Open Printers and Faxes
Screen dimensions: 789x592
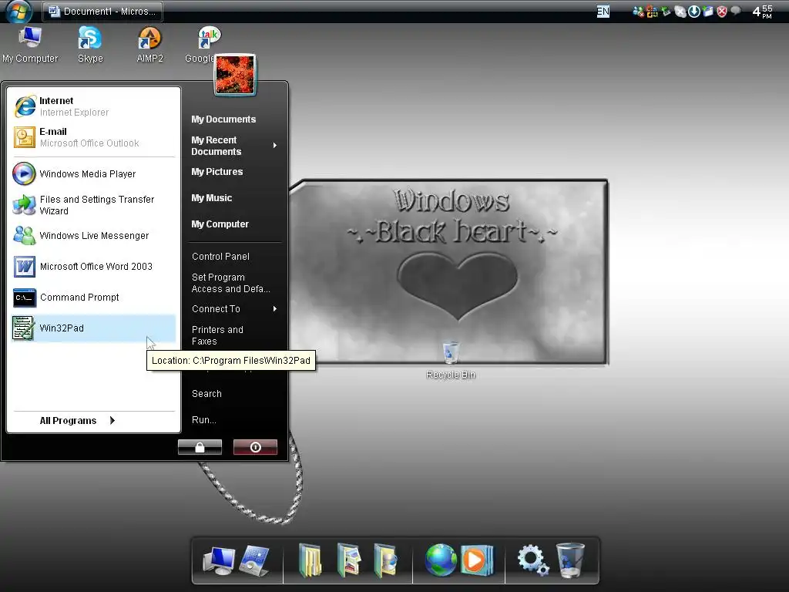(x=217, y=335)
